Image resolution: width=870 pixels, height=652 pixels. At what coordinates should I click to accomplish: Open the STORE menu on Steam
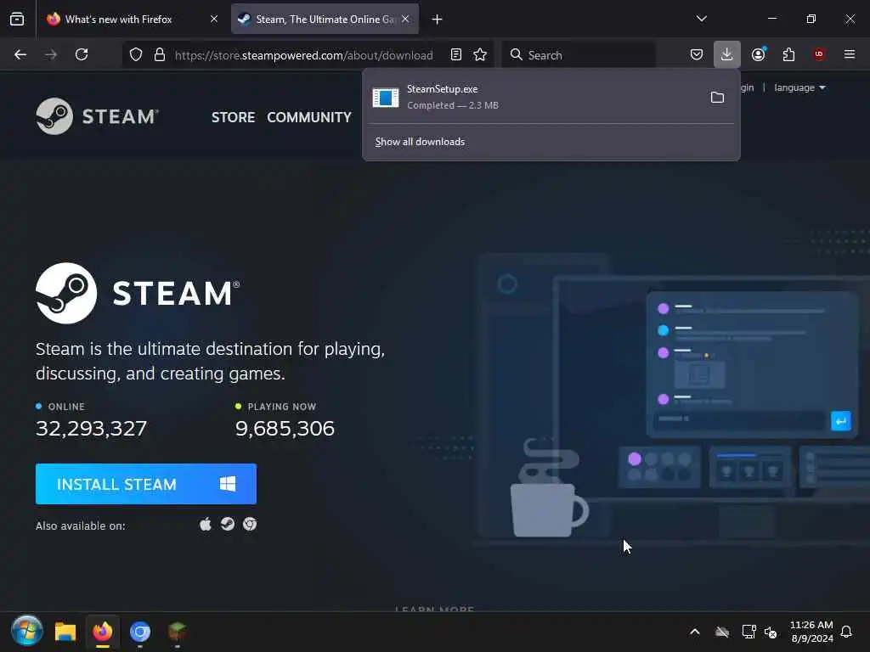(233, 117)
